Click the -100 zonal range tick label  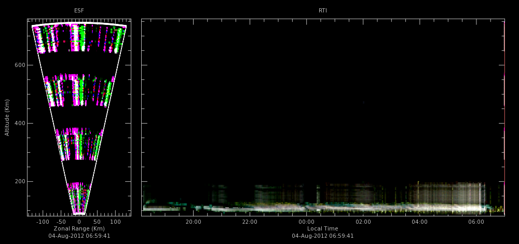point(42,222)
